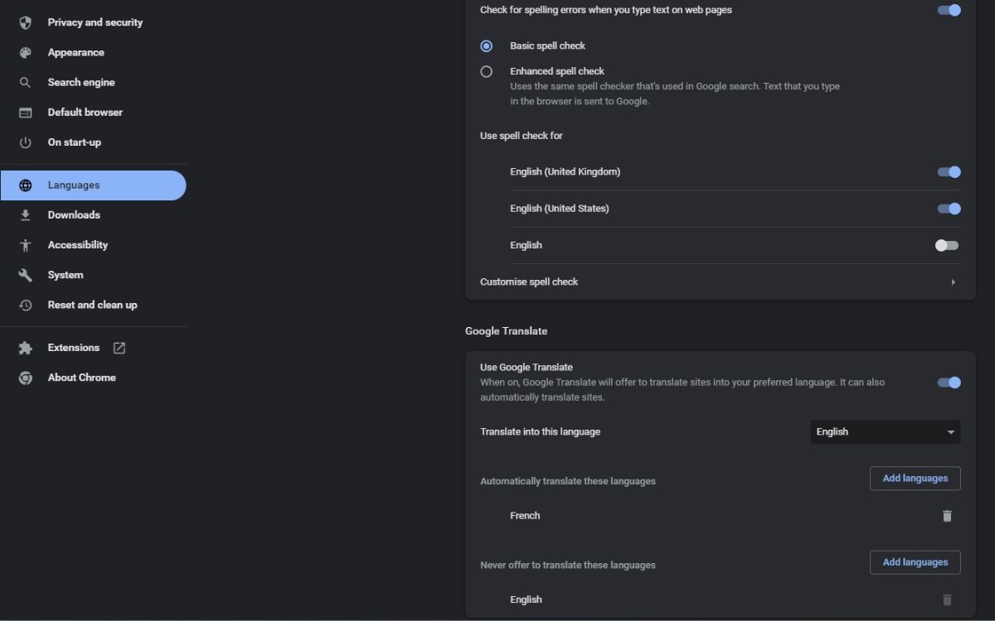
Task: Delete French from auto-translate list
Action: 947,516
